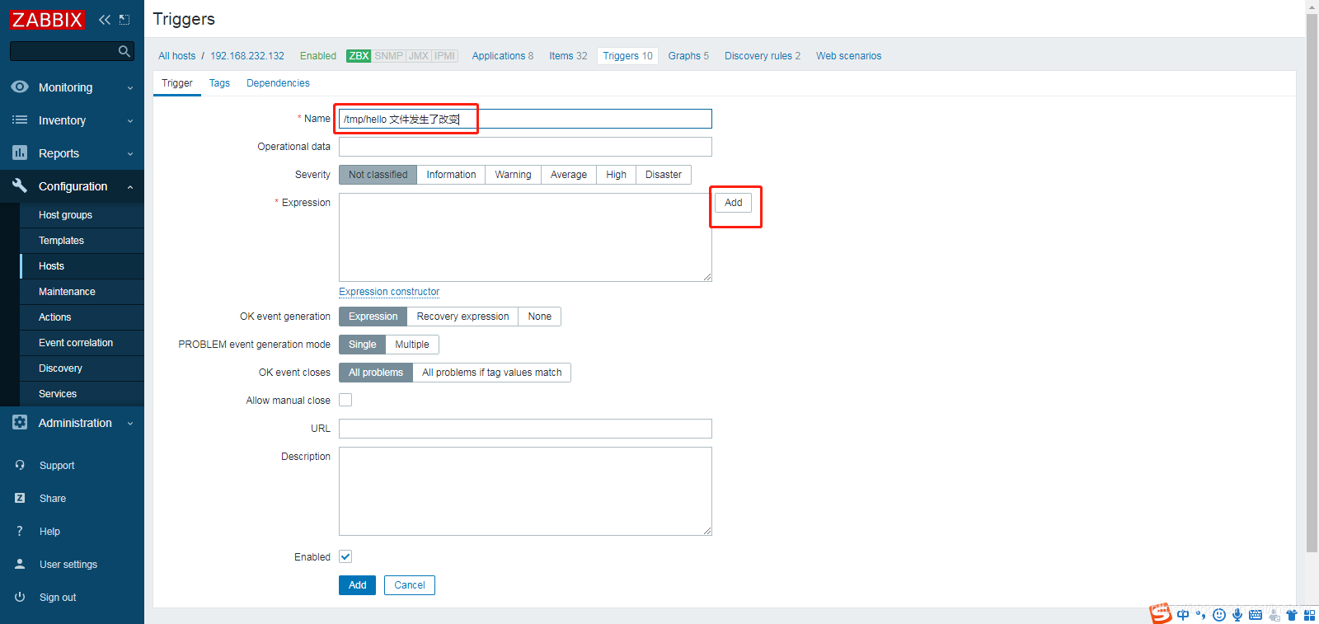Go to All hosts breadcrumb link
Viewport: 1319px width, 624px height.
177,56
